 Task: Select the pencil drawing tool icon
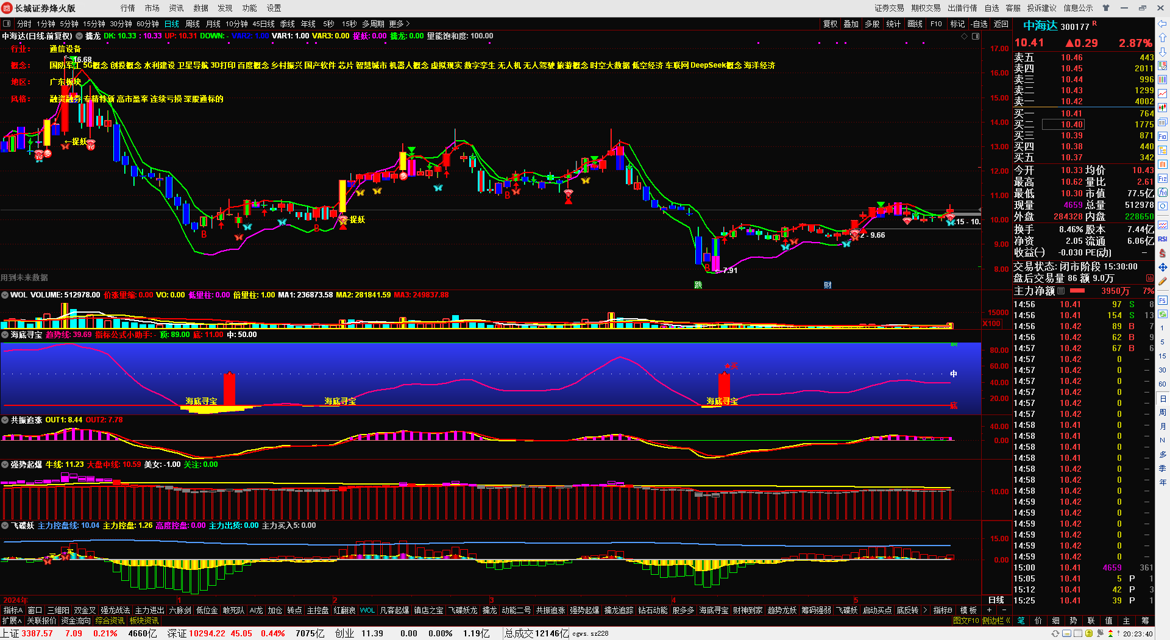[1163, 281]
